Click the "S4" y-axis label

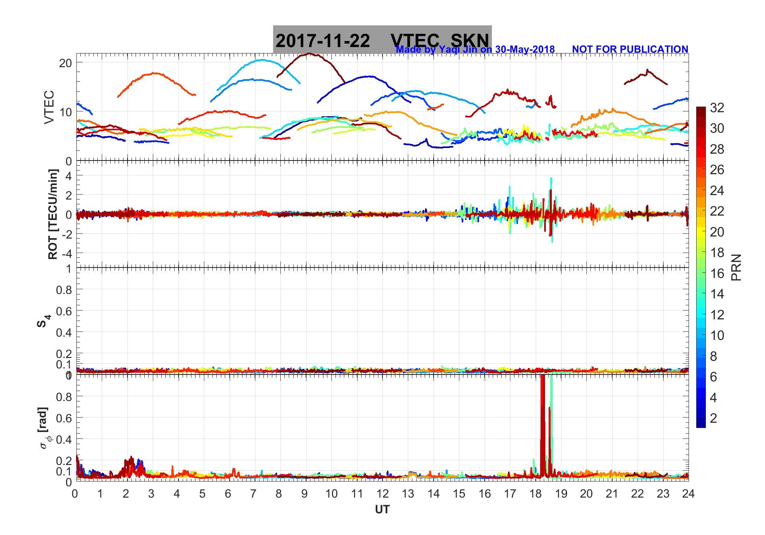pos(43,321)
